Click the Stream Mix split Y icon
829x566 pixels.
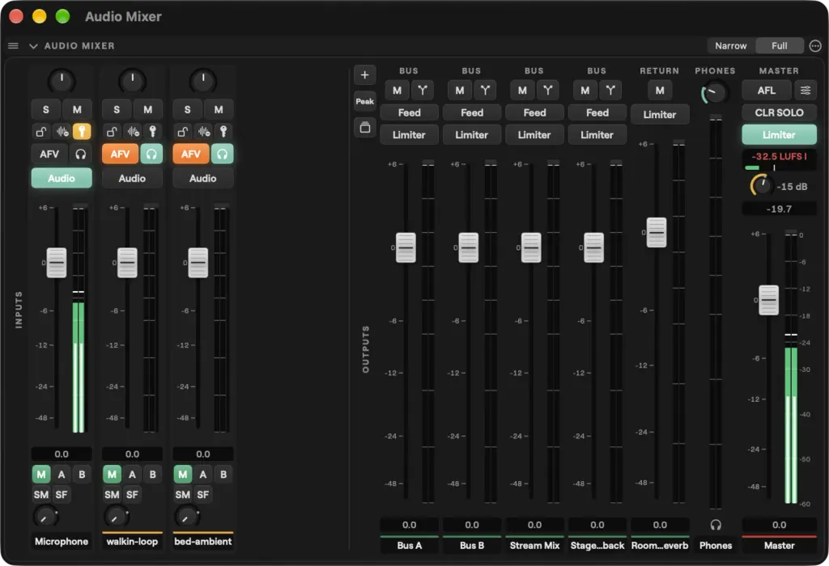548,91
